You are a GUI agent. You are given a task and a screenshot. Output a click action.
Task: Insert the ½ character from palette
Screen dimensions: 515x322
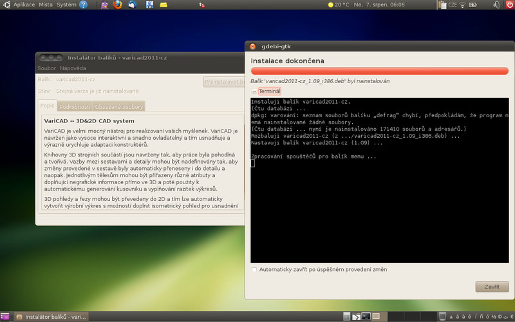[x=494, y=317]
